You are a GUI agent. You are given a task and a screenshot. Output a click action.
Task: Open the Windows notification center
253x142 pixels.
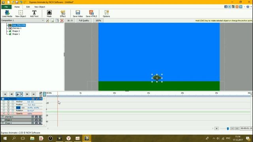pyautogui.click(x=248, y=138)
